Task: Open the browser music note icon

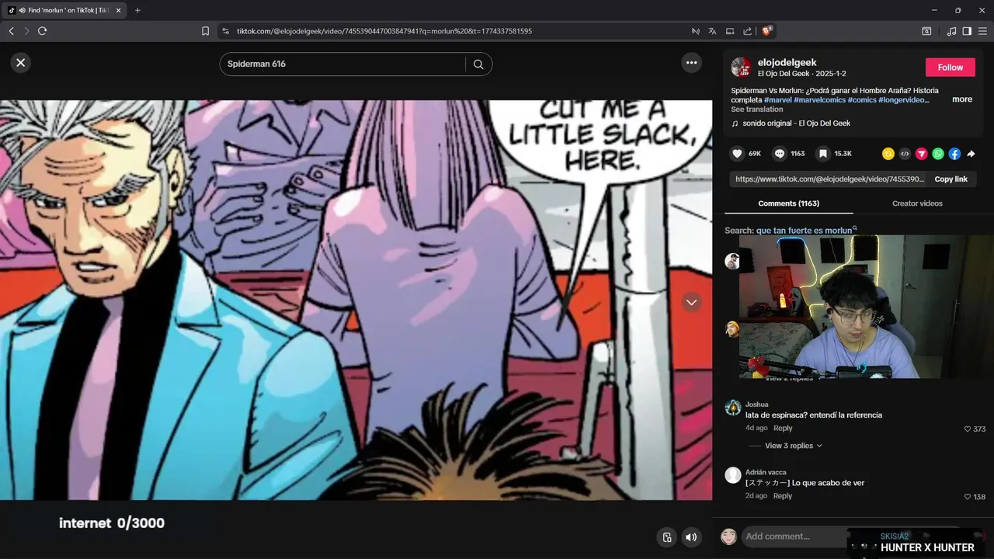Action: [x=951, y=31]
